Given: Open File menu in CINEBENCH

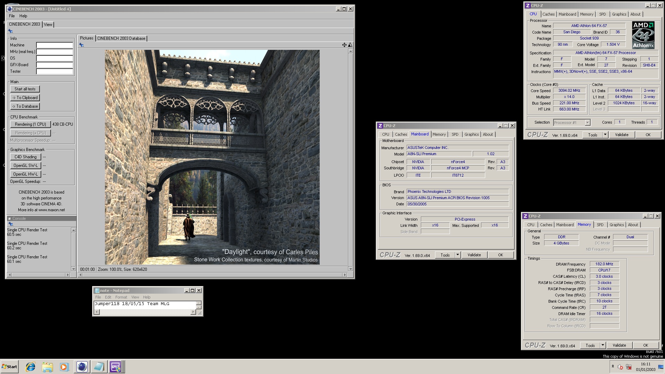Looking at the screenshot, I should tap(12, 16).
